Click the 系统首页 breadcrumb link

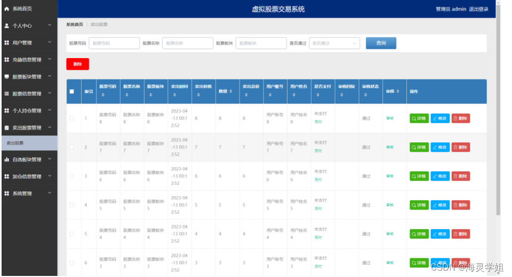point(75,25)
